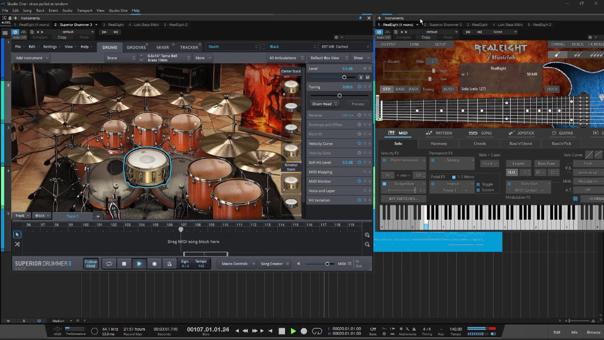Select the Center Stack articulation thumbnail
Viewport: 604px width, 340px height.
coord(291,86)
